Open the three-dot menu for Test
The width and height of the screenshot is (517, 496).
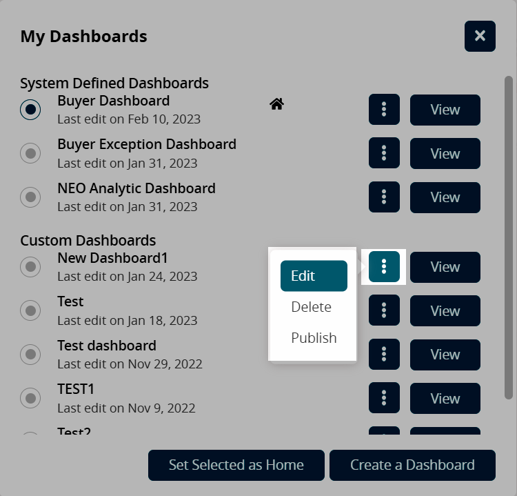384,310
